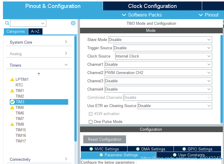Screen dimensions: 224x164
Task: Open Use ETR as Clearing Source dropdown
Action: click(x=175, y=106)
